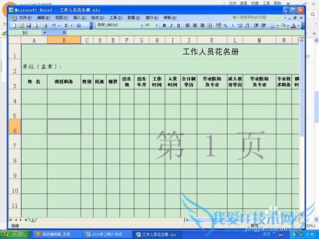319x239 pixels.
Task: Click the Name Box showing B6
Action: click(26, 33)
